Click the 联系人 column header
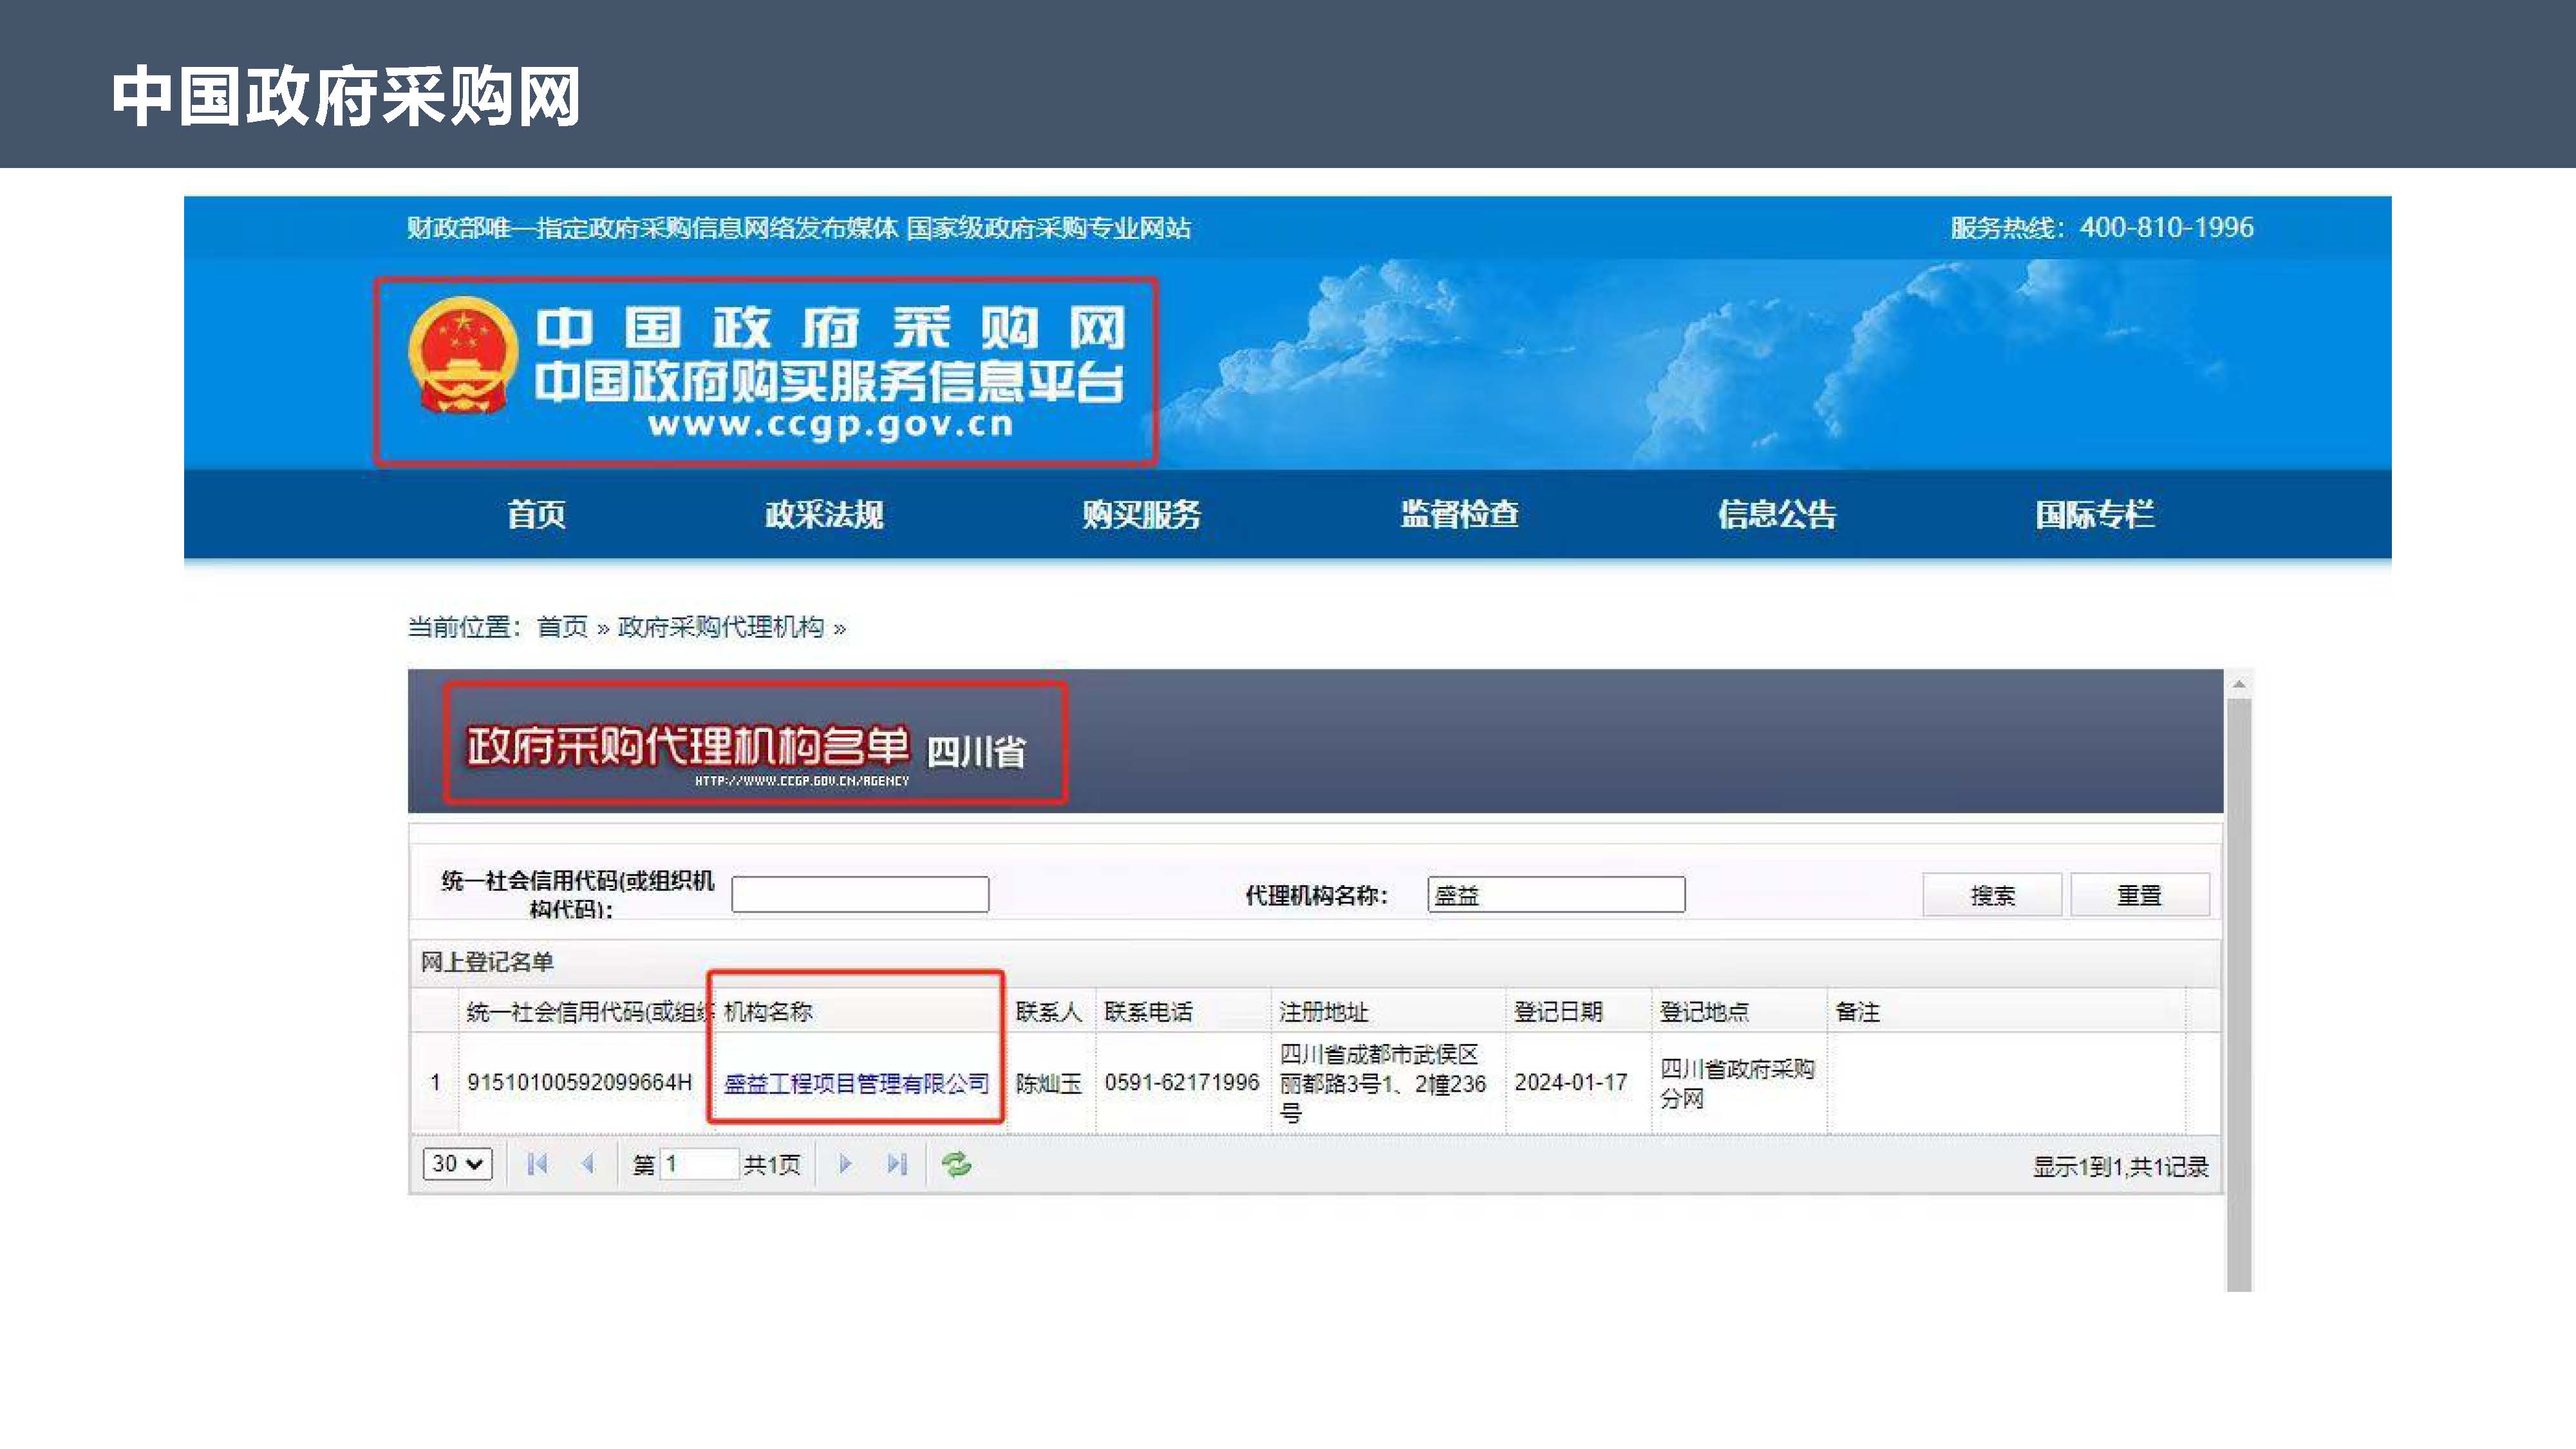The width and height of the screenshot is (2576, 1449). pyautogui.click(x=1051, y=1011)
